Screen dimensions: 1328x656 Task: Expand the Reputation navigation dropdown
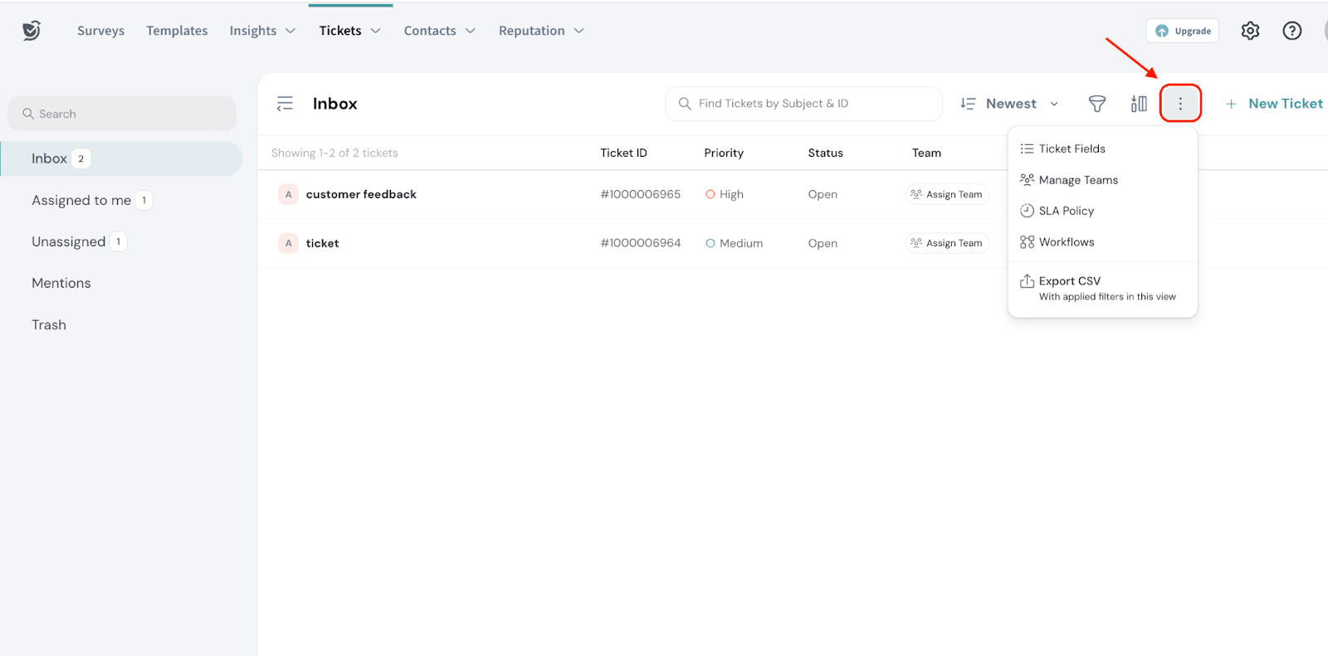pyautogui.click(x=541, y=31)
